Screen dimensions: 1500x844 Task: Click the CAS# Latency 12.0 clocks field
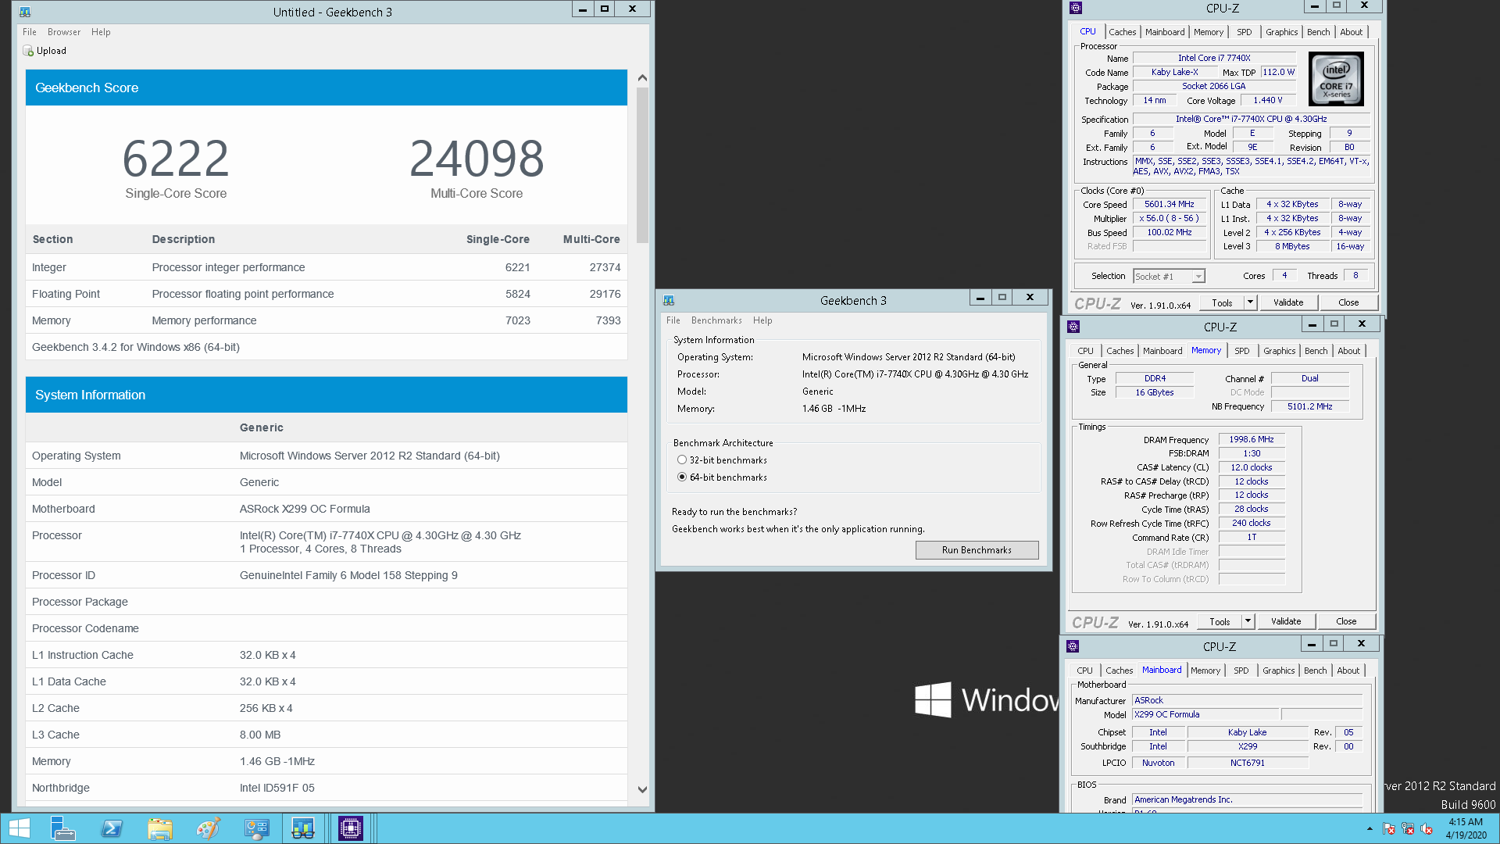coord(1251,467)
